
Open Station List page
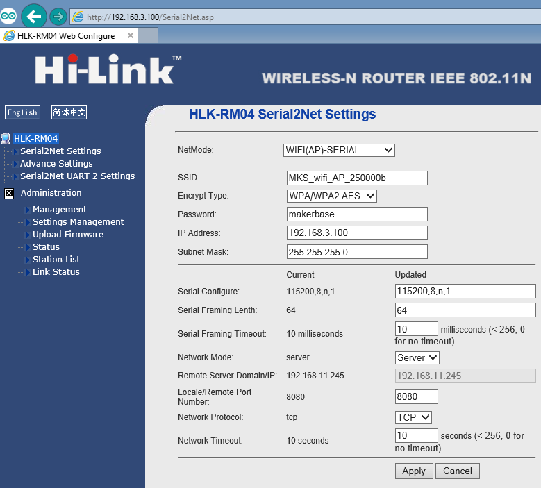(x=56, y=260)
